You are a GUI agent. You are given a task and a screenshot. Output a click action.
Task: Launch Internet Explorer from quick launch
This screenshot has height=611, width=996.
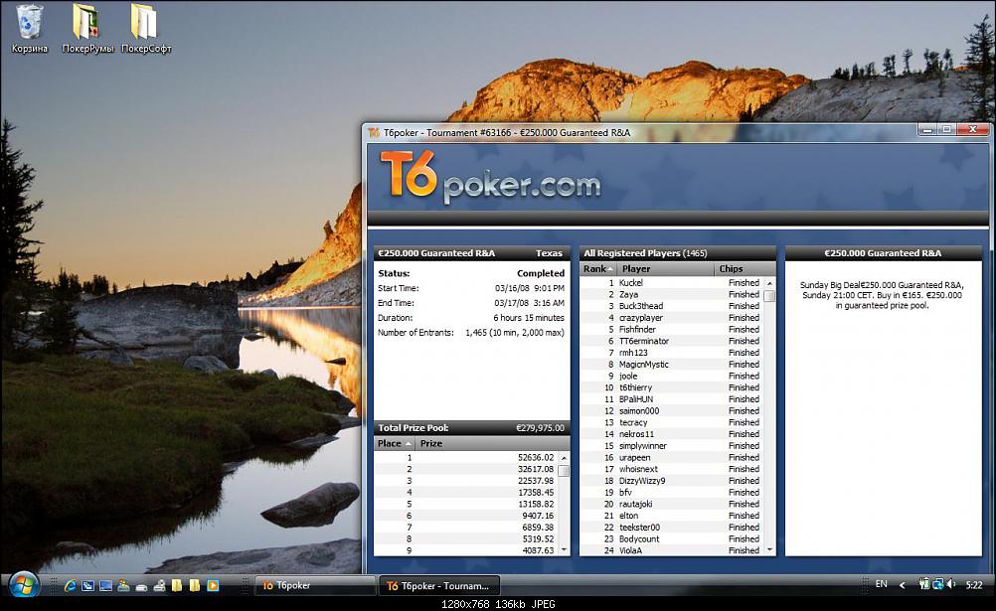70,585
